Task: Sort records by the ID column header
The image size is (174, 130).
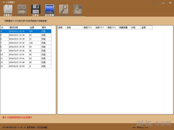Action: pyautogui.click(x=4, y=27)
